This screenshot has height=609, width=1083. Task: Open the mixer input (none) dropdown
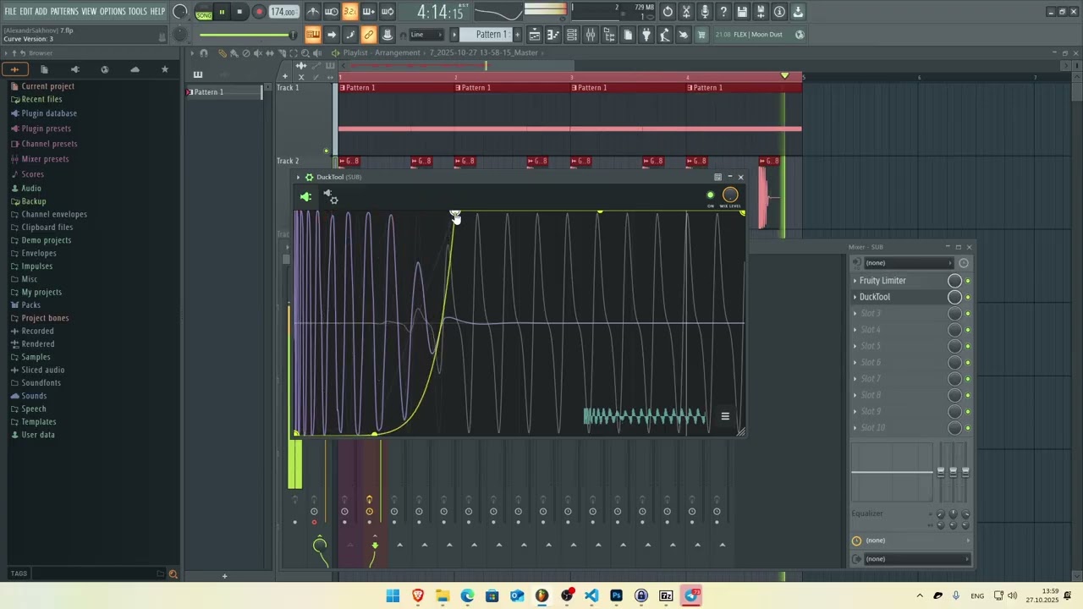(907, 263)
